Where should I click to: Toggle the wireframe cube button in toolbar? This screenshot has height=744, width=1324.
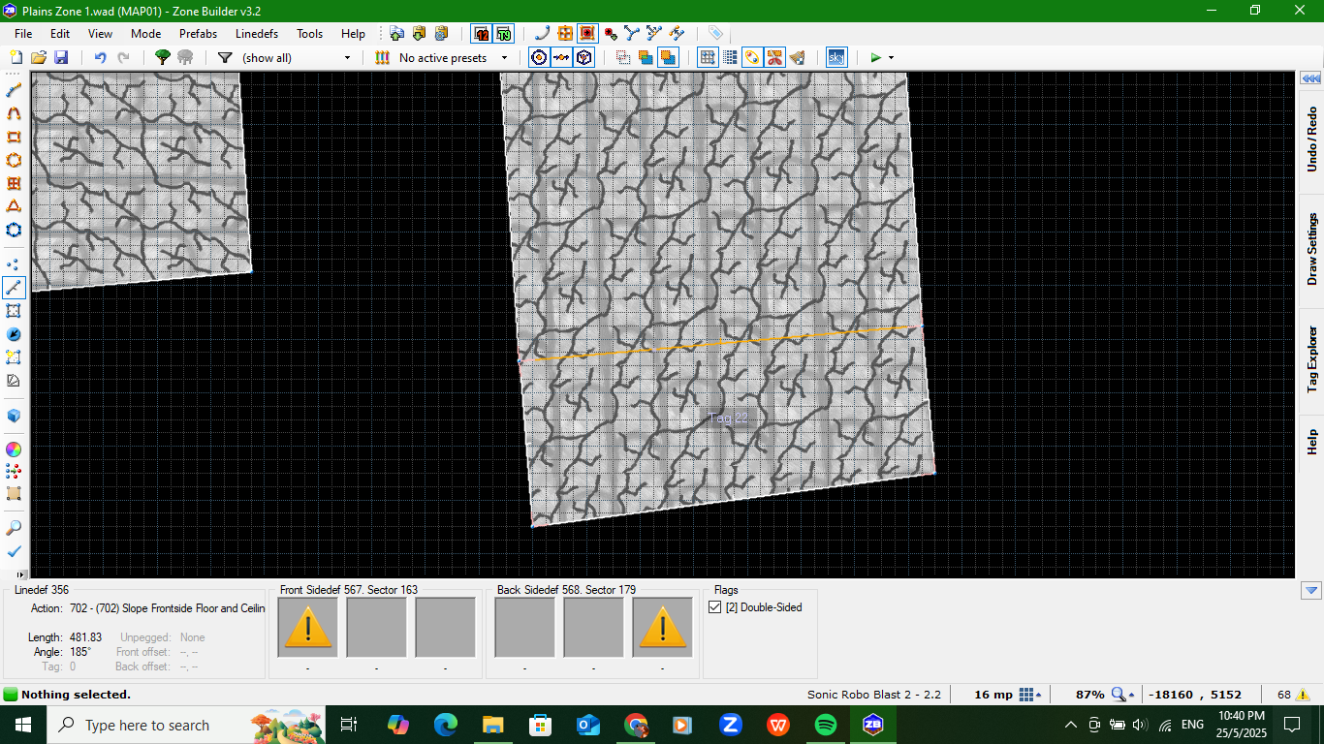coord(584,58)
